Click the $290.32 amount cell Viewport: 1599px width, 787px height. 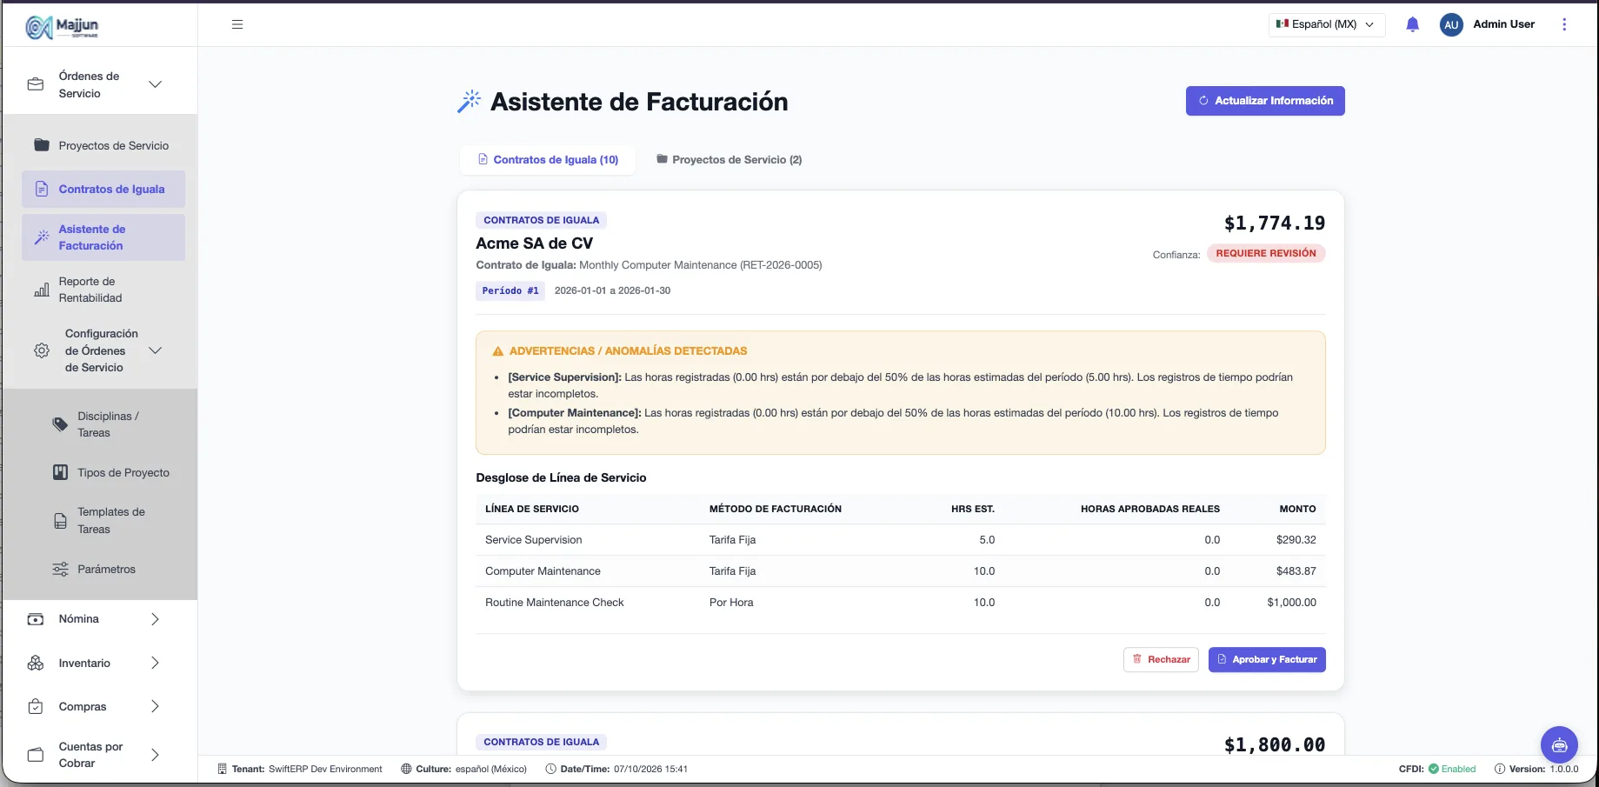coord(1296,540)
